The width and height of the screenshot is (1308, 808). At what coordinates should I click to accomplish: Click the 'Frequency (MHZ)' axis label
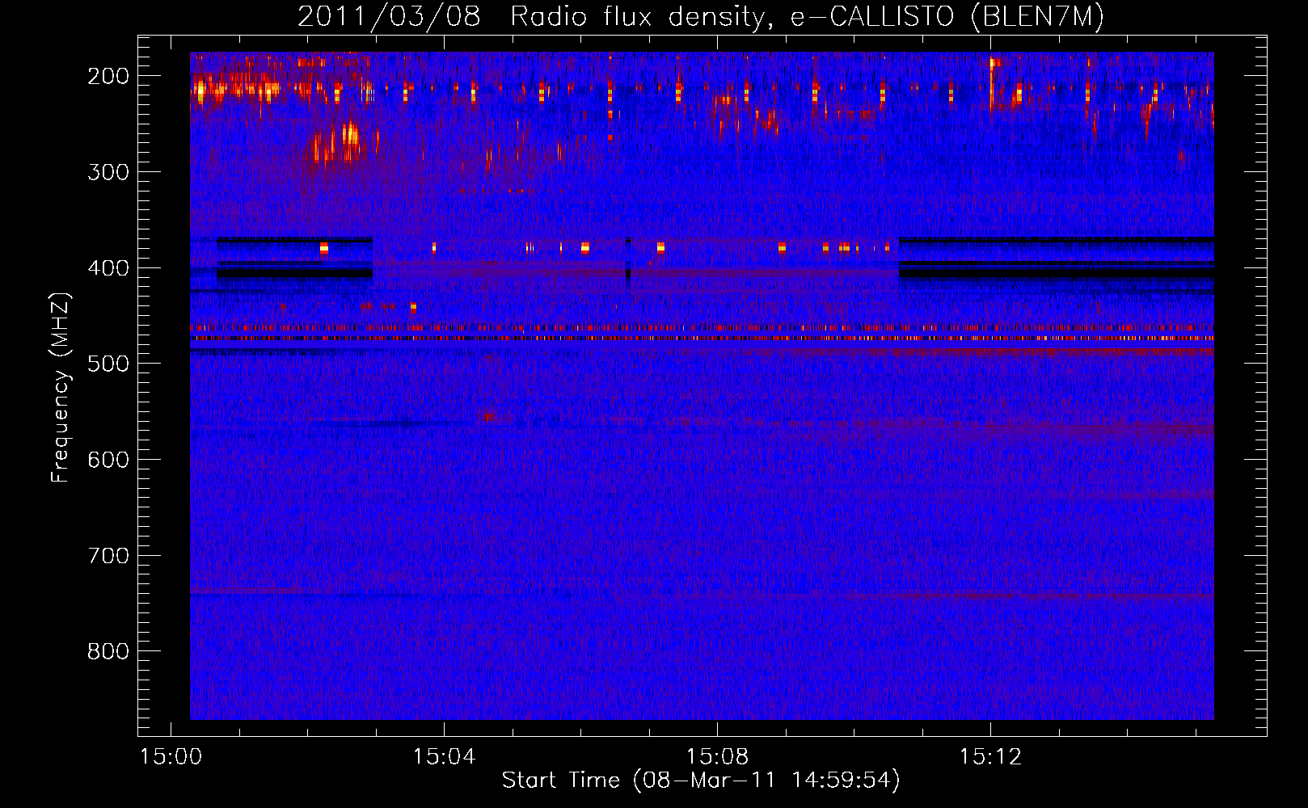pyautogui.click(x=61, y=387)
